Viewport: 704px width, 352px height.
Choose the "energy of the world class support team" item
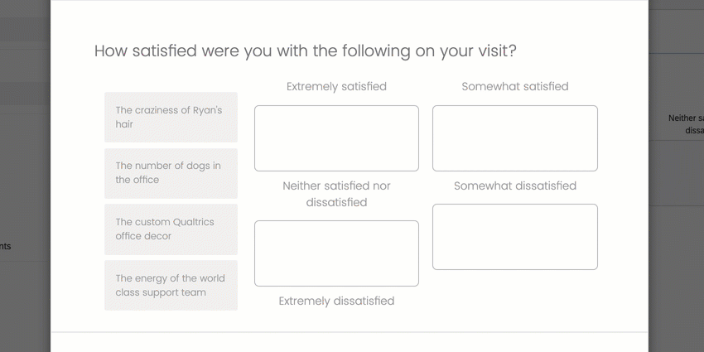171,286
